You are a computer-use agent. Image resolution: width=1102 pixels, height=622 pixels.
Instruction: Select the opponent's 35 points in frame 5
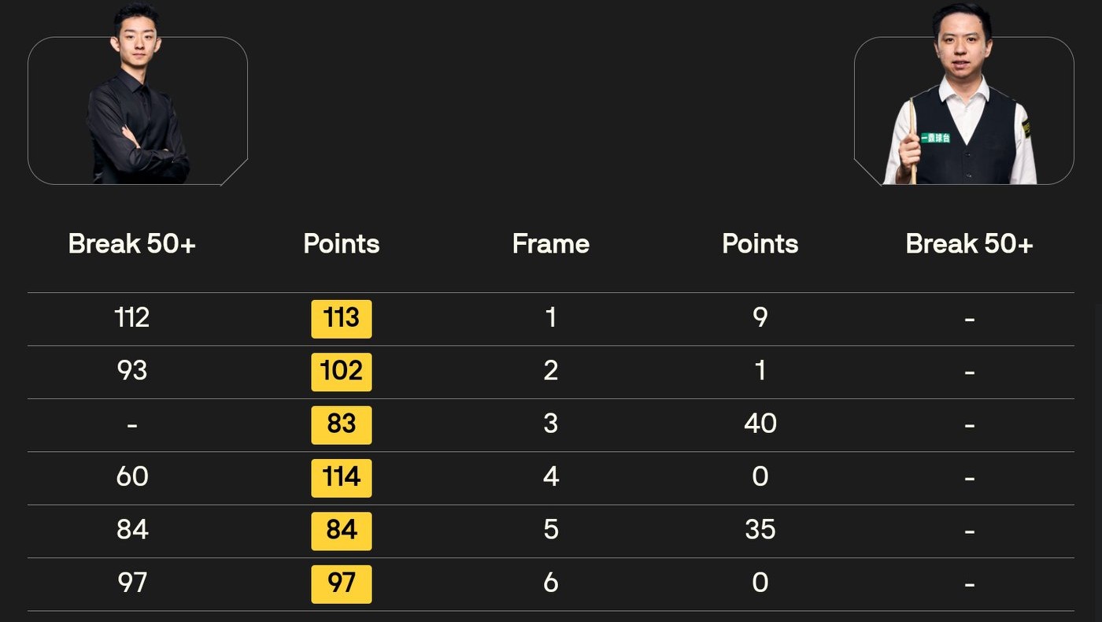[760, 530]
